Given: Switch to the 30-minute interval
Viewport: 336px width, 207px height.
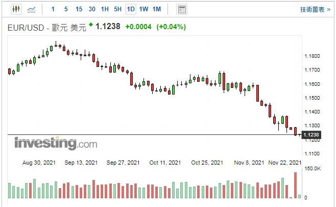Looking at the screenshot, I should coord(91,9).
